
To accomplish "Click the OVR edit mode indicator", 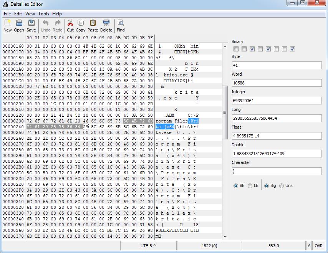I will click(319, 246).
